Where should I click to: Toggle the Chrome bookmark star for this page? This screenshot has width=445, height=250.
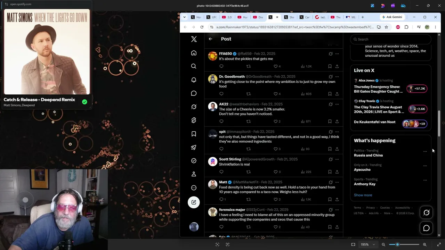coord(386,27)
